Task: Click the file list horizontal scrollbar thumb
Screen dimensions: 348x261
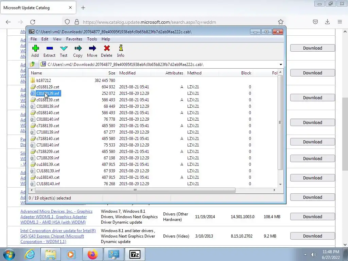Action: click(135, 190)
